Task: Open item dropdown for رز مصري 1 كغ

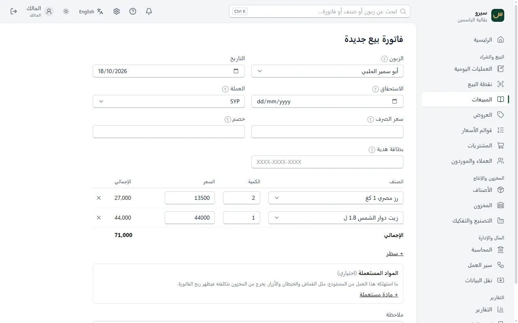Action: click(x=336, y=198)
